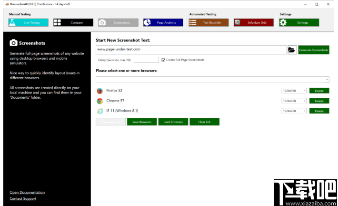Select the IE 11 (Windows 8.1) label

tap(122, 111)
